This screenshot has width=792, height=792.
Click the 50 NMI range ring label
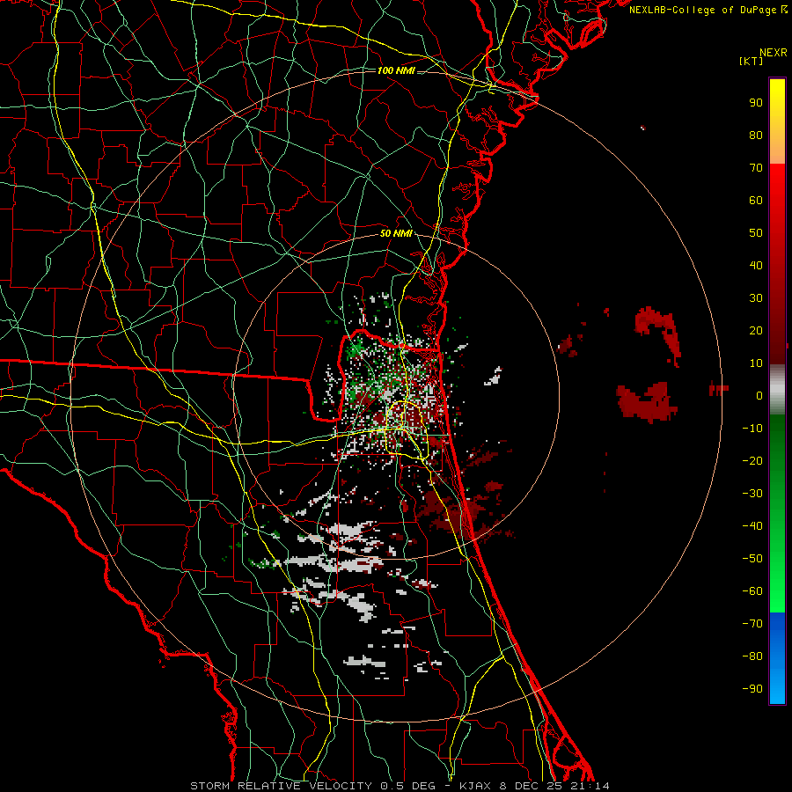[x=396, y=233]
